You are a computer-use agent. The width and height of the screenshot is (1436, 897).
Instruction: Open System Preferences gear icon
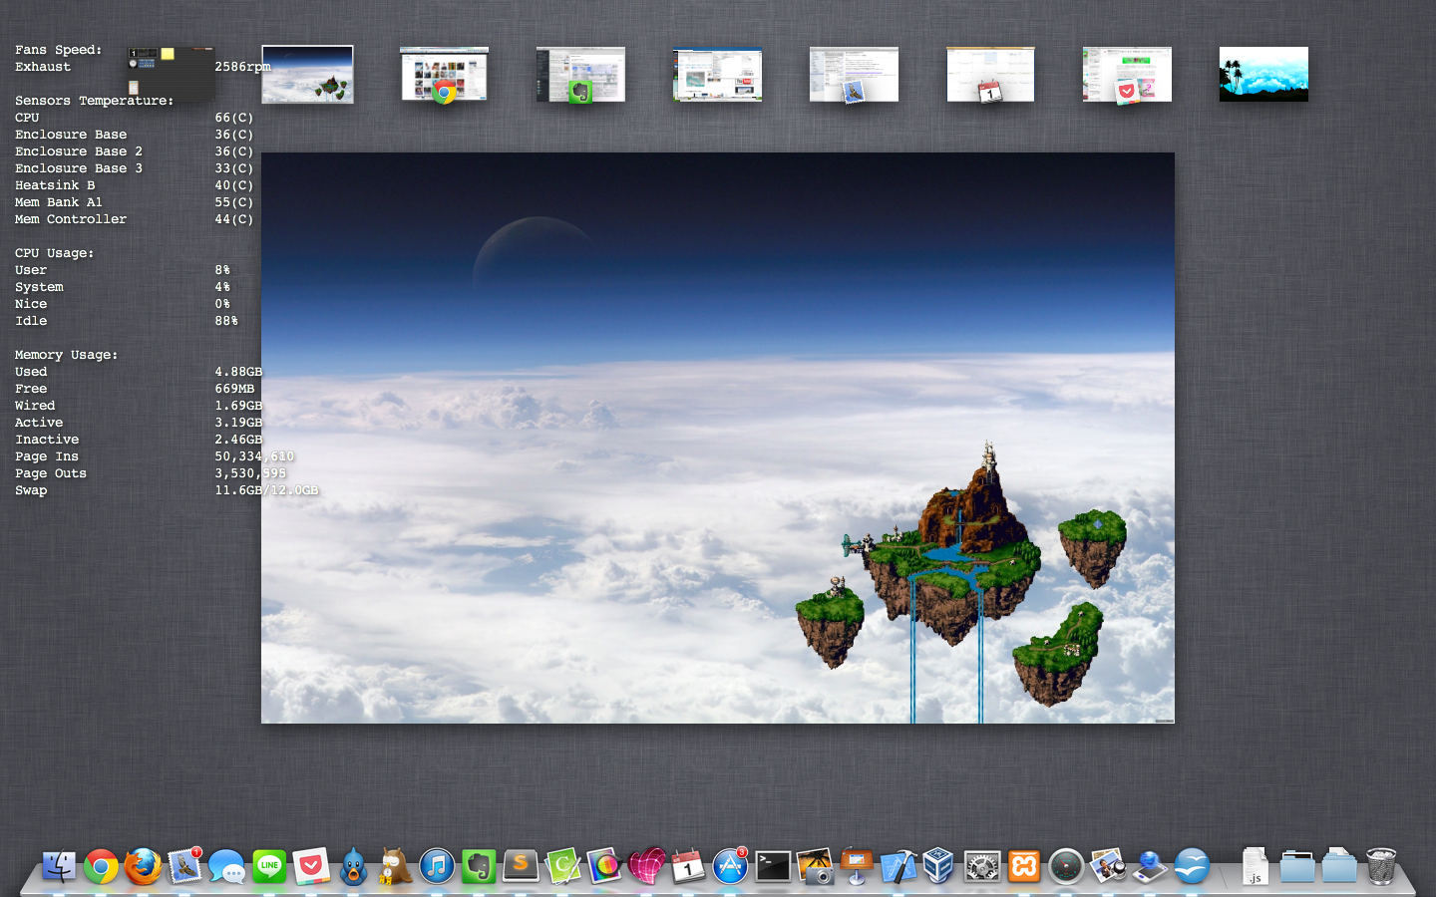[982, 866]
